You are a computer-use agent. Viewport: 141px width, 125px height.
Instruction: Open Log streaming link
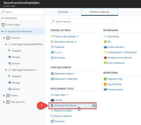114,84
